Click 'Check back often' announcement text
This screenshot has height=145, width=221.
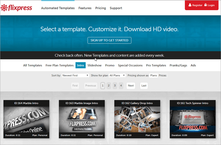pos(109,55)
